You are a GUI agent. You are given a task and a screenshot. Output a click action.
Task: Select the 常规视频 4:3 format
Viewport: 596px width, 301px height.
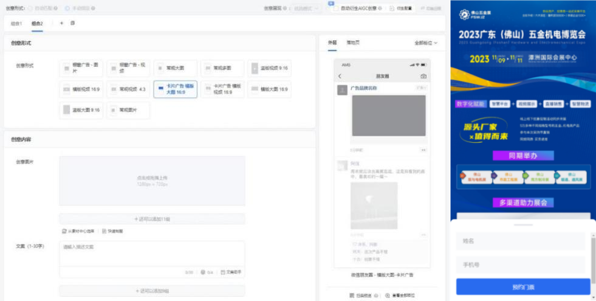click(128, 89)
